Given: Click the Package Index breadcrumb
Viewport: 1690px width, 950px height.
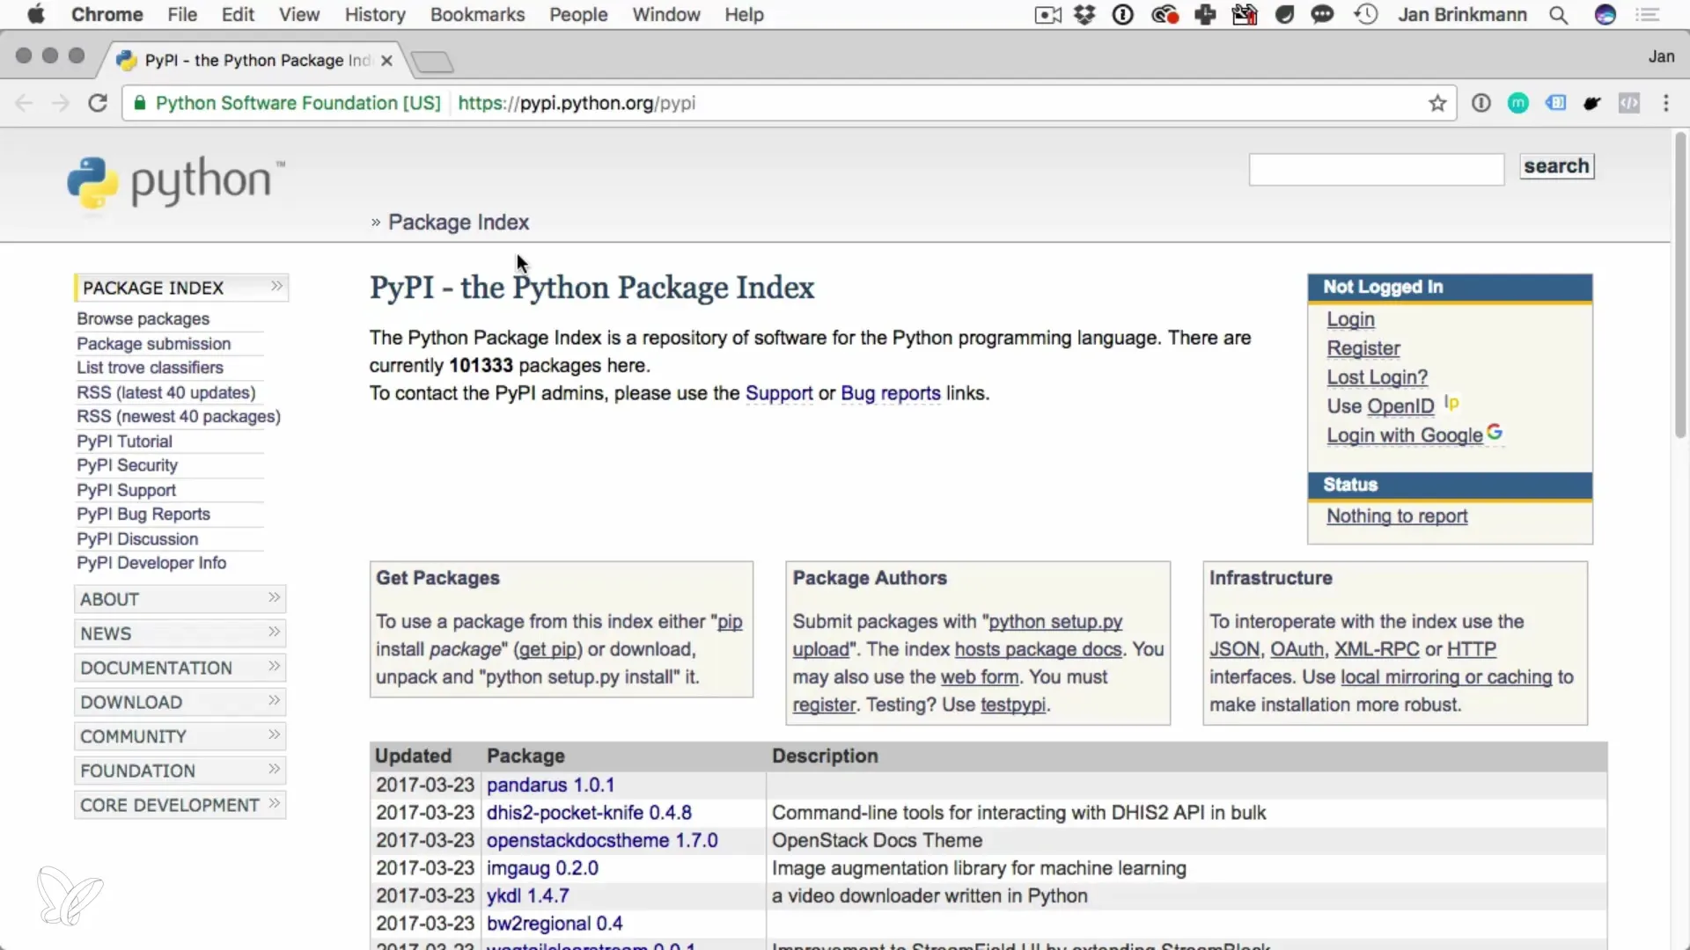Looking at the screenshot, I should click(x=459, y=223).
